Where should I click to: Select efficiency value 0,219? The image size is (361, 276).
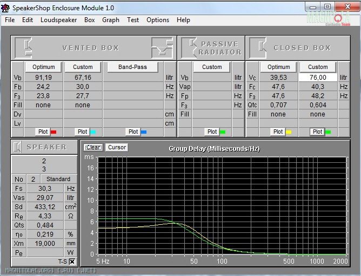coord(45,234)
